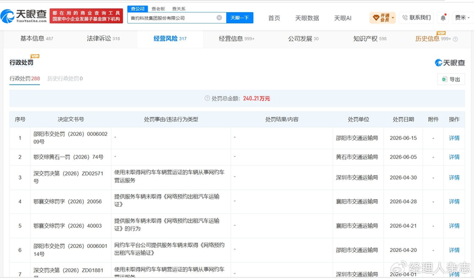This screenshot has height=279, width=474.
Task: Open 详情 for row 3 dated 2026-04-30
Action: tap(454, 178)
